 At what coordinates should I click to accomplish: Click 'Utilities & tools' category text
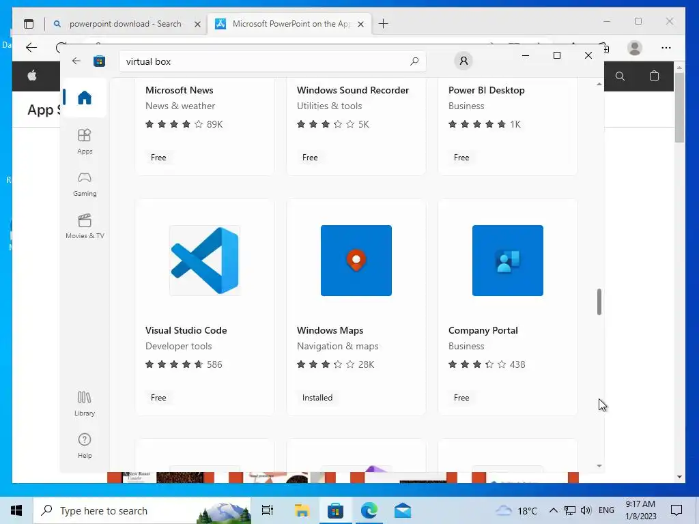click(x=330, y=106)
